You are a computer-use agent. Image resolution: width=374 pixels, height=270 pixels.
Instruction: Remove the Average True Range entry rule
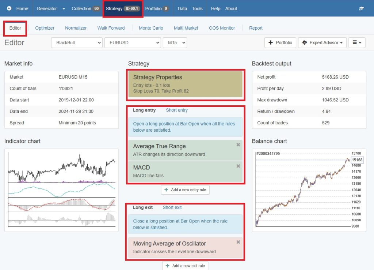(238, 145)
